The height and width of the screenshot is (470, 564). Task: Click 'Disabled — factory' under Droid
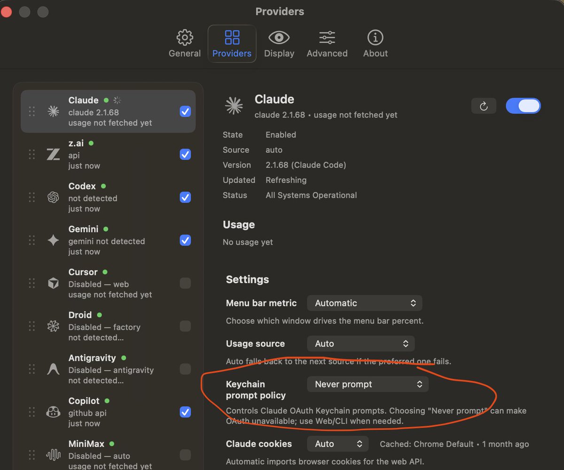[x=104, y=327]
